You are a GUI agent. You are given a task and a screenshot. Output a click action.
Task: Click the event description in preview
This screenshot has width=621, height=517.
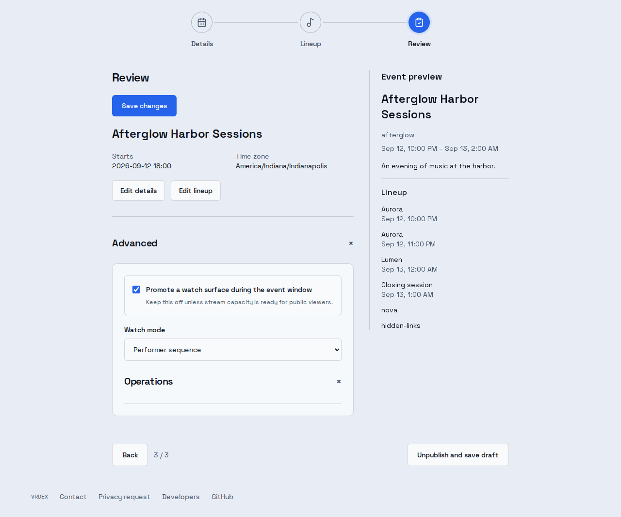(438, 166)
